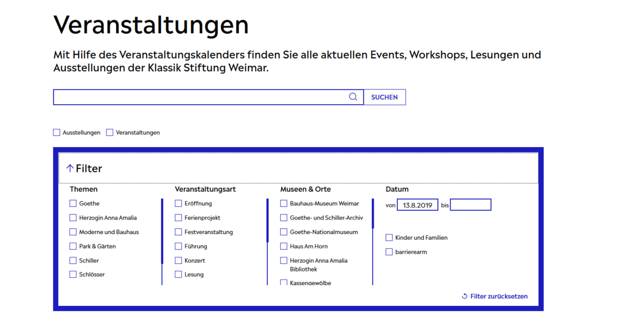Viewport: 621px width, 318px height.
Task: Click the empty 'bis' end date field
Action: [470, 205]
